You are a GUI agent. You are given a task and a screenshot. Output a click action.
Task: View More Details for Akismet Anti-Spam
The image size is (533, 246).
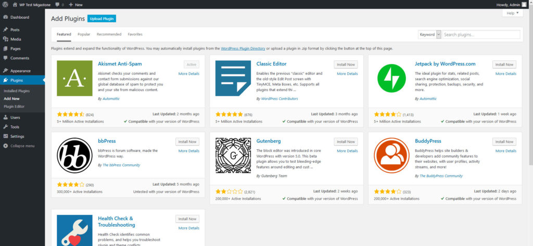coord(189,74)
